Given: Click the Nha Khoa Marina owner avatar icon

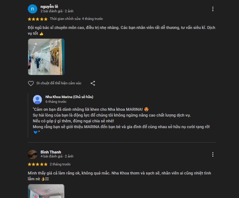Looking at the screenshot, I should pos(37,100).
